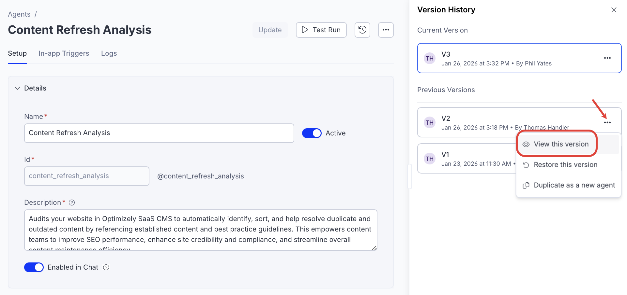This screenshot has width=627, height=295.
Task: Open the agent more options ellipsis button
Action: (386, 30)
